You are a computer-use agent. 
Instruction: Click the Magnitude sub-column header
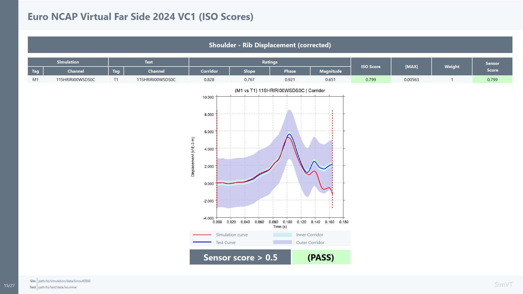[331, 71]
